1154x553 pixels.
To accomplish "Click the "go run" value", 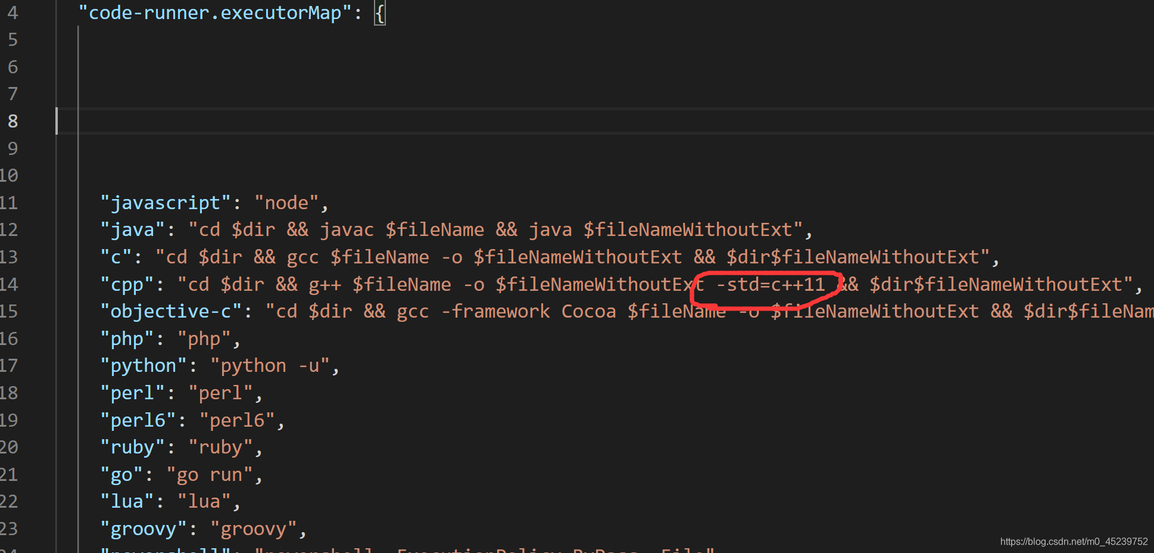I will (210, 474).
